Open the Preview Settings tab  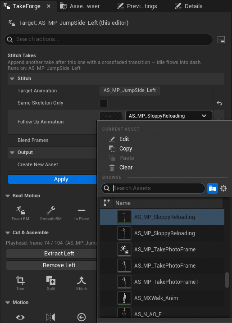(x=137, y=6)
